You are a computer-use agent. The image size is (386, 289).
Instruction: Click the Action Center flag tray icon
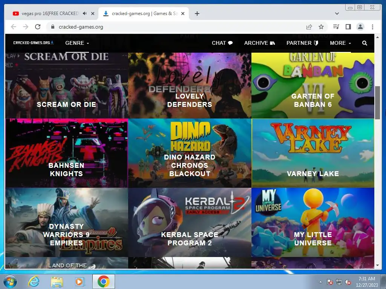(329, 282)
